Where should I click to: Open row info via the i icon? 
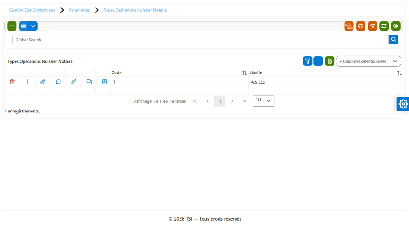tap(28, 82)
